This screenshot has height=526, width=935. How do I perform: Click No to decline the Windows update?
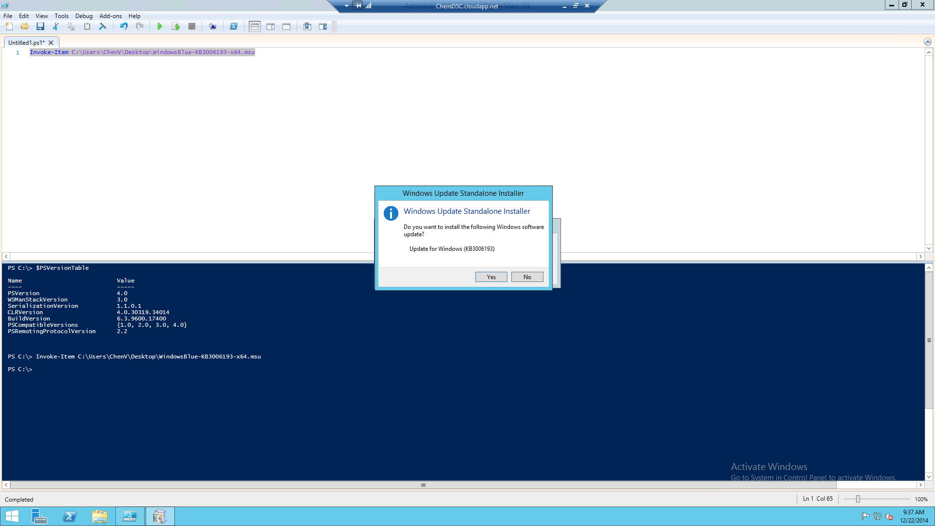tap(527, 277)
